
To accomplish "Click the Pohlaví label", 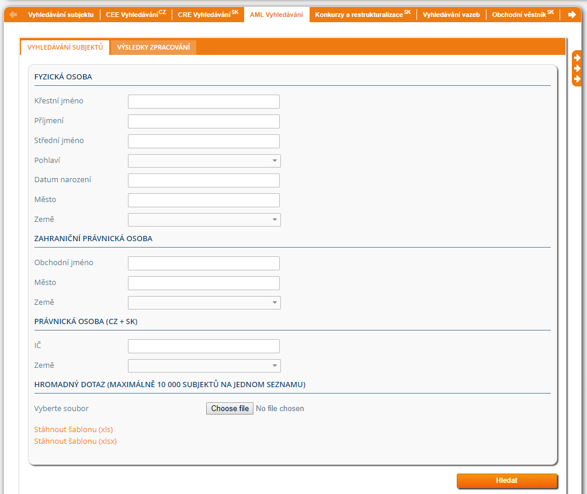I will point(47,160).
